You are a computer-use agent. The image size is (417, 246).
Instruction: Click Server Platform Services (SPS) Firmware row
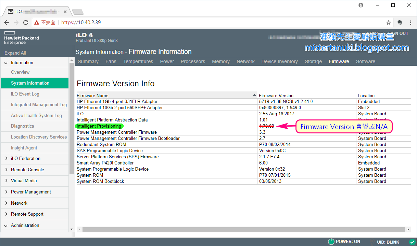[244, 157]
